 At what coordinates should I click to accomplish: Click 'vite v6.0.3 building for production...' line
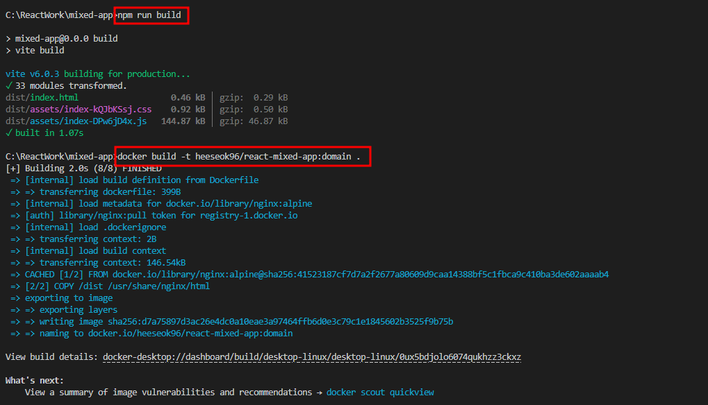tap(97, 74)
